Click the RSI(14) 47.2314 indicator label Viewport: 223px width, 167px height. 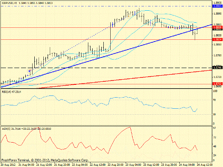click(12, 92)
